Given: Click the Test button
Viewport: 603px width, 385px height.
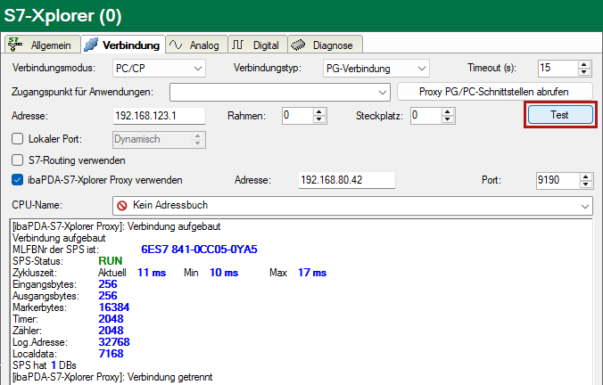Looking at the screenshot, I should click(x=560, y=114).
